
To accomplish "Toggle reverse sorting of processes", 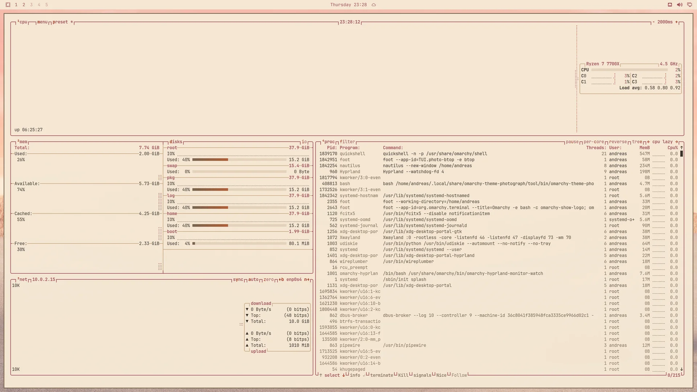I will click(618, 142).
